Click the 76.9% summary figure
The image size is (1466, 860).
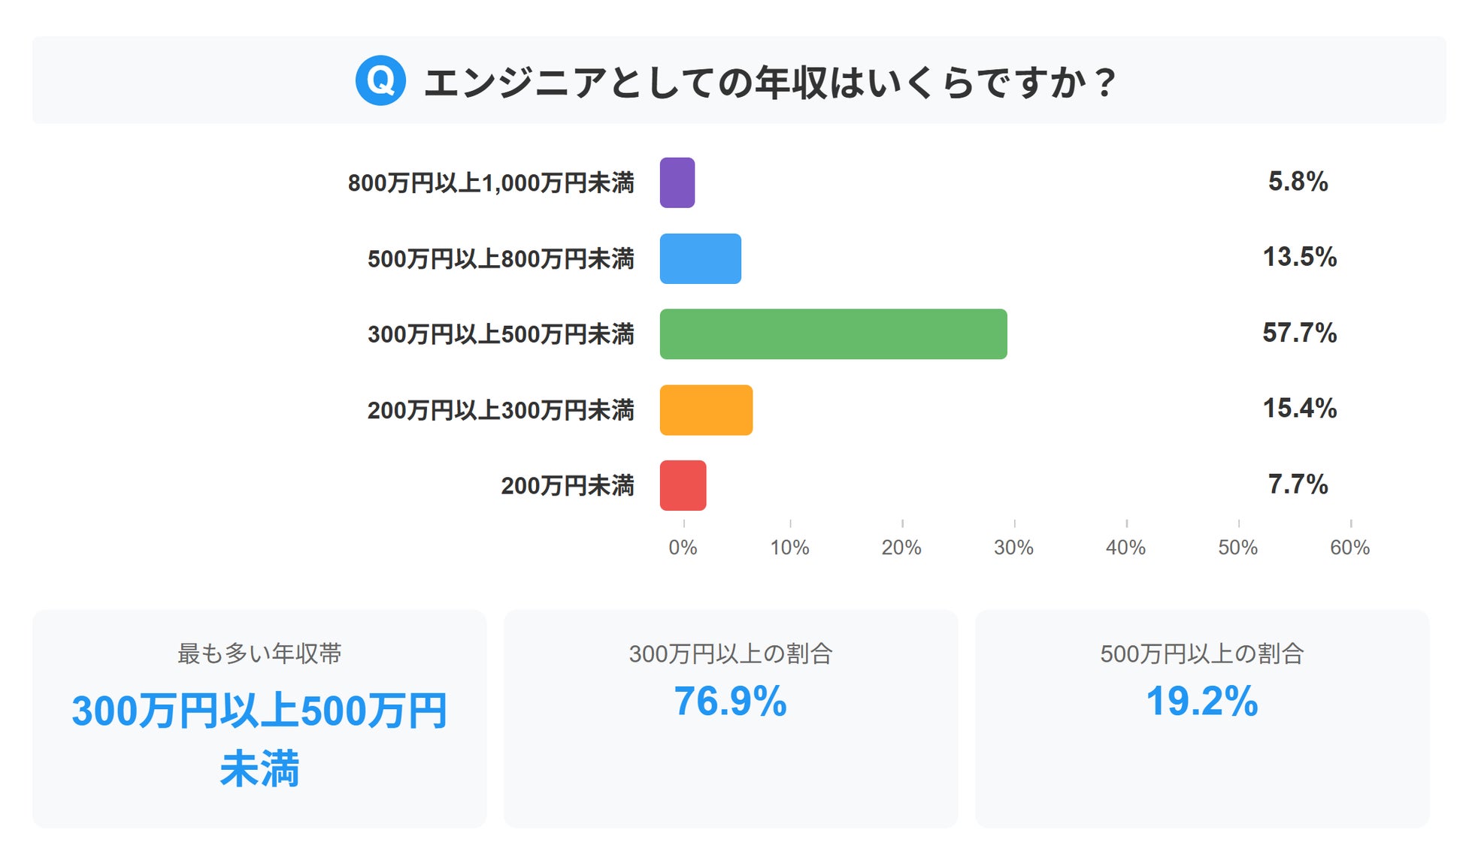(730, 702)
